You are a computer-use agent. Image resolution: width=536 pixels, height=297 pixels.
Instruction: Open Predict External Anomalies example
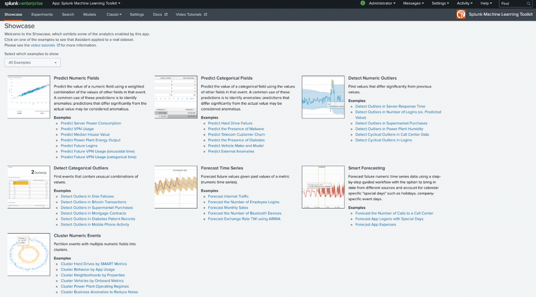tap(231, 151)
